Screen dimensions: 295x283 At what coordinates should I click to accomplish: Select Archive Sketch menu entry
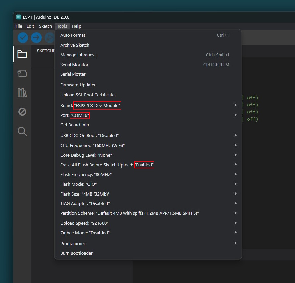(x=148, y=45)
